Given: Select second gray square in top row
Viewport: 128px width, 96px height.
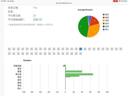Looking at the screenshot, I should click(14, 49).
